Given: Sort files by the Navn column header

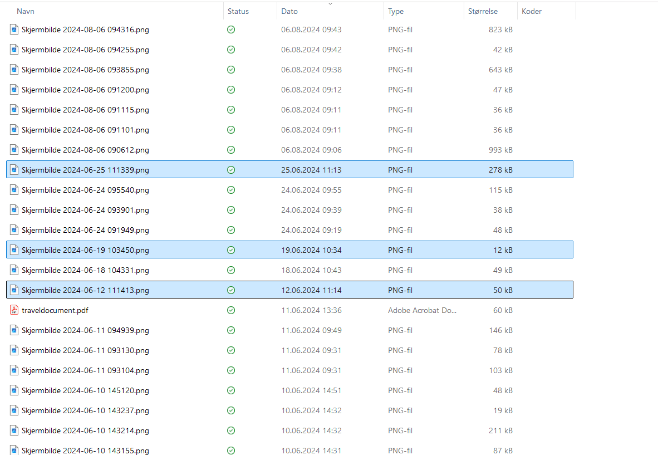Looking at the screenshot, I should tap(26, 11).
